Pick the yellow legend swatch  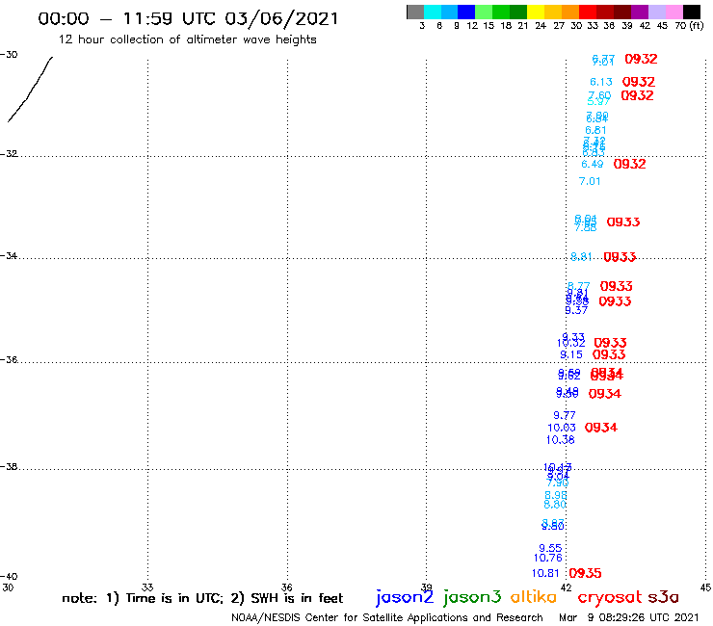(x=536, y=12)
